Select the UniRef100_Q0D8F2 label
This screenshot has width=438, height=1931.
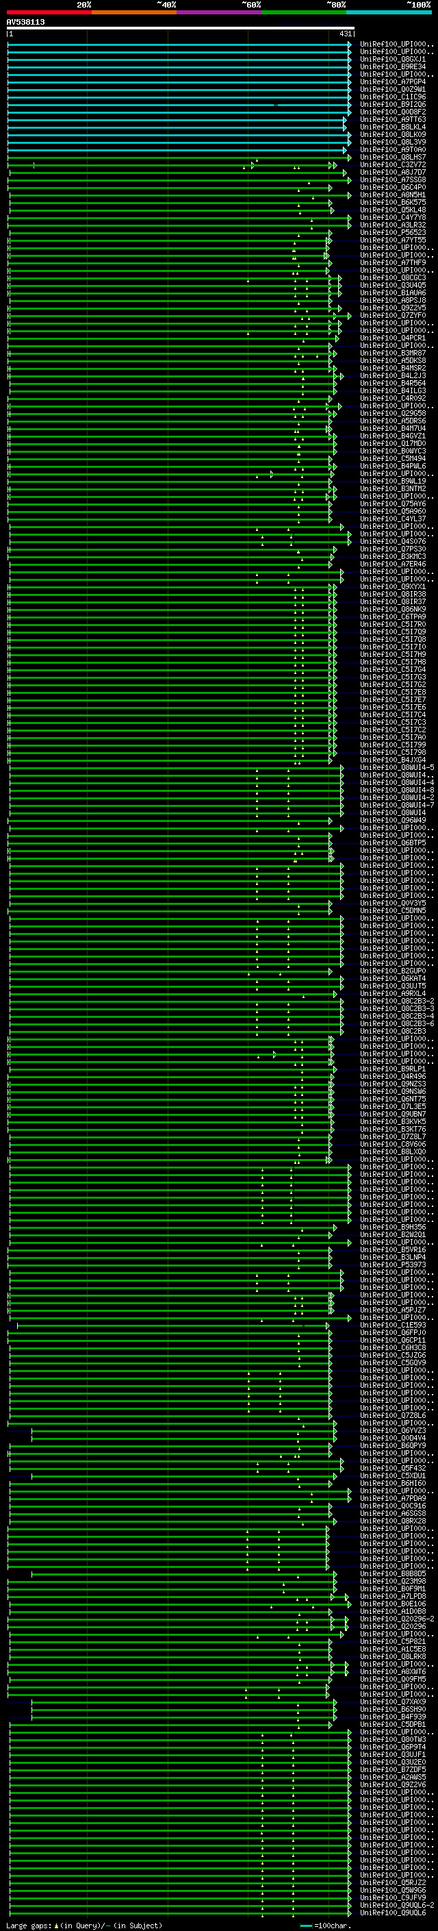click(x=393, y=112)
